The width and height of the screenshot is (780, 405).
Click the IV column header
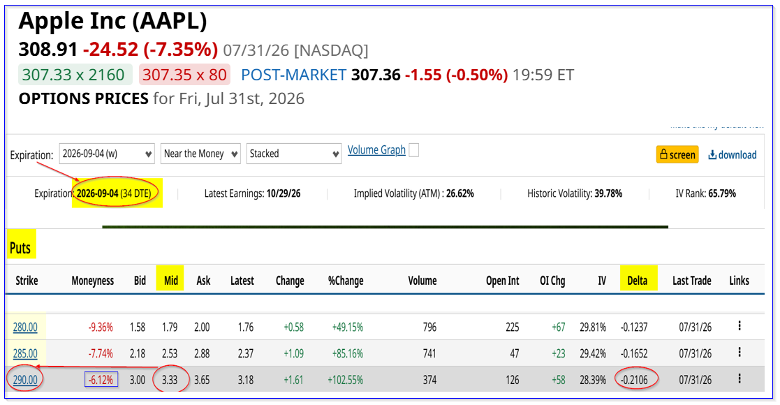point(602,281)
